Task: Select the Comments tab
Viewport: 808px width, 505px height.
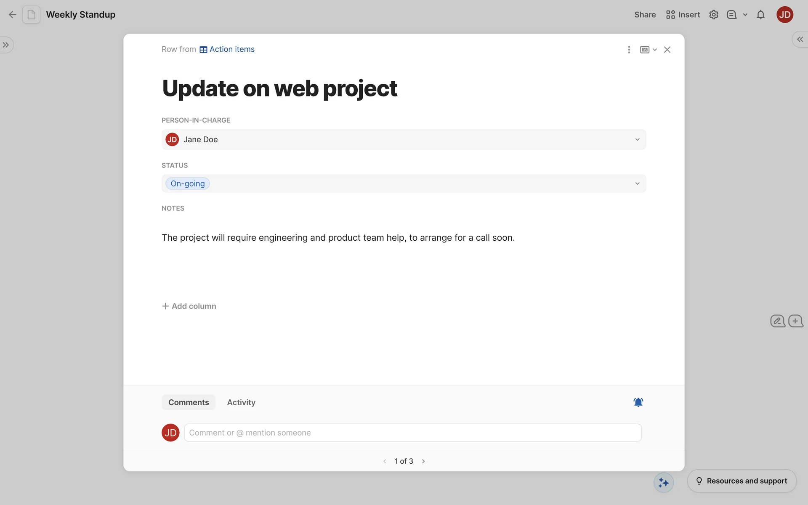Action: [189, 402]
